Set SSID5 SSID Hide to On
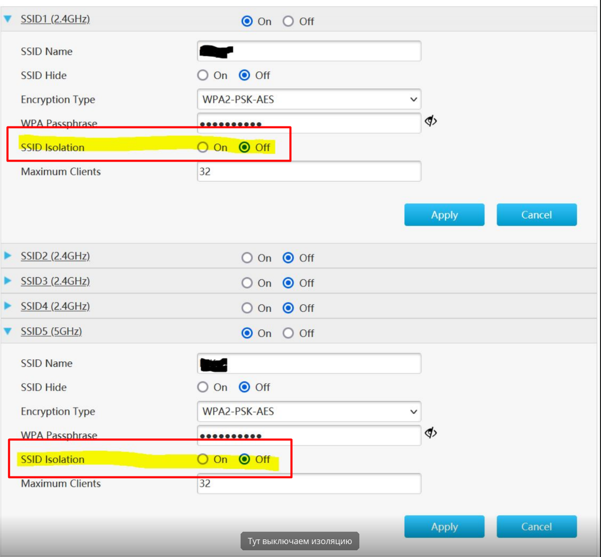 [203, 387]
